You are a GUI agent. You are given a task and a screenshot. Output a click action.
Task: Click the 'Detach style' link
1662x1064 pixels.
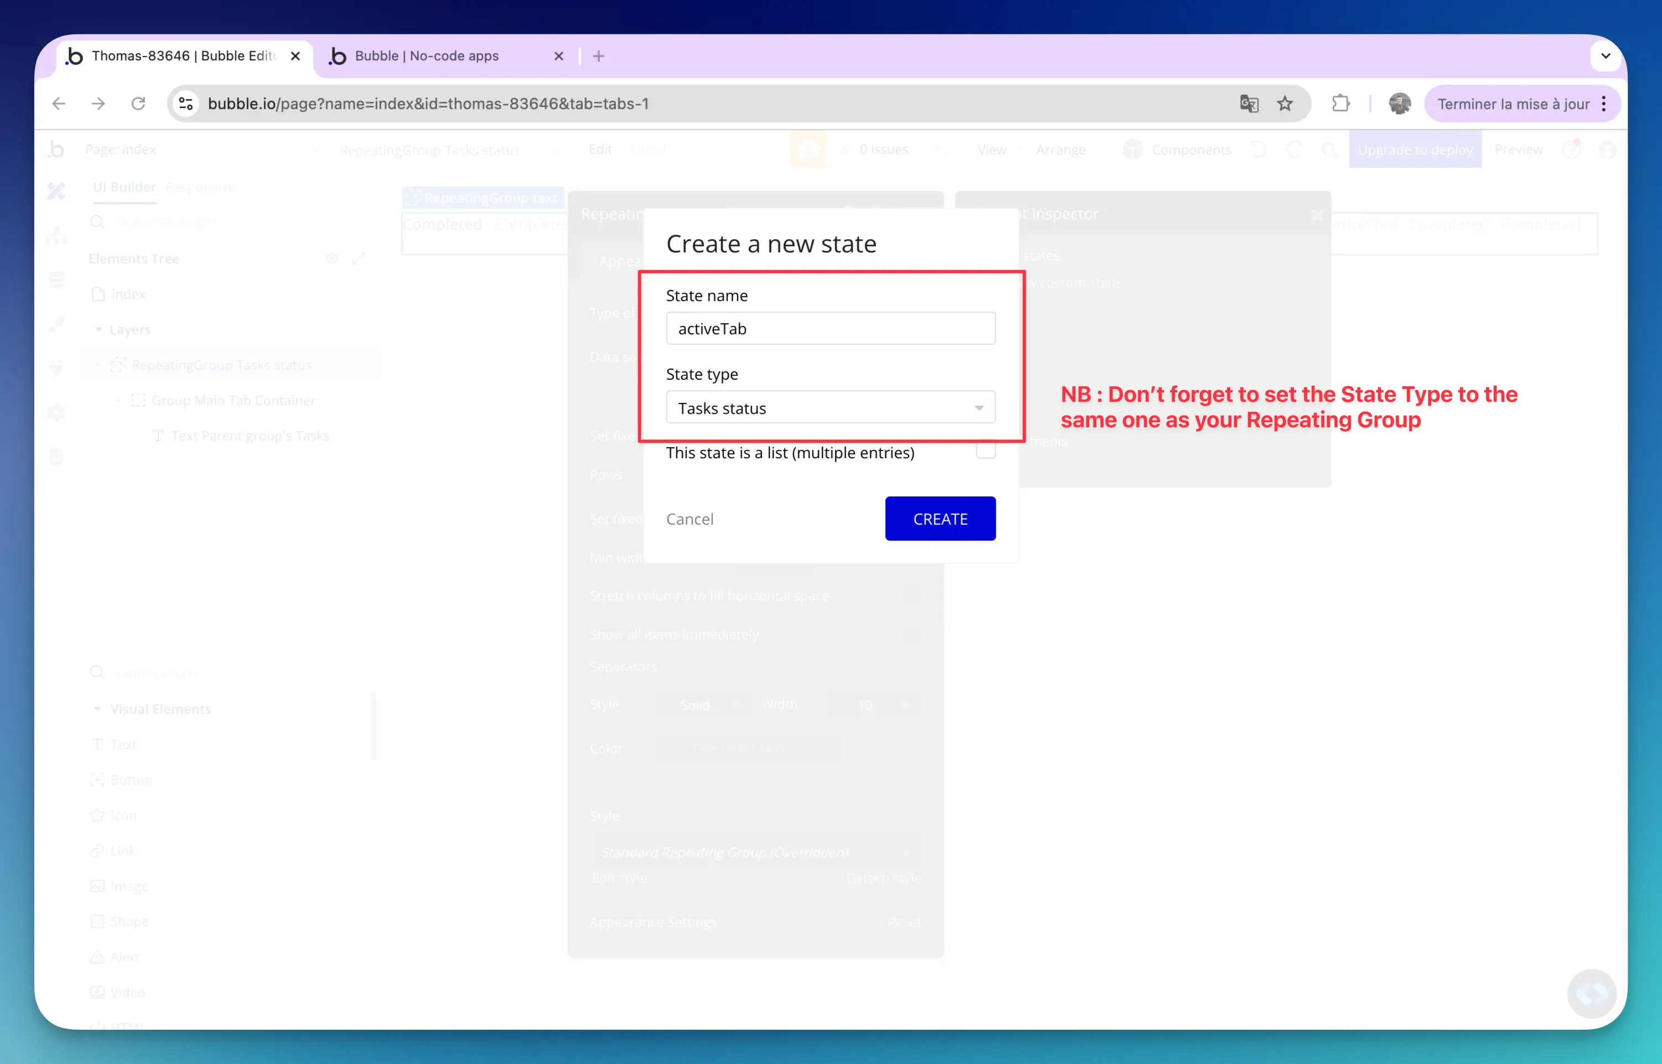tap(884, 878)
